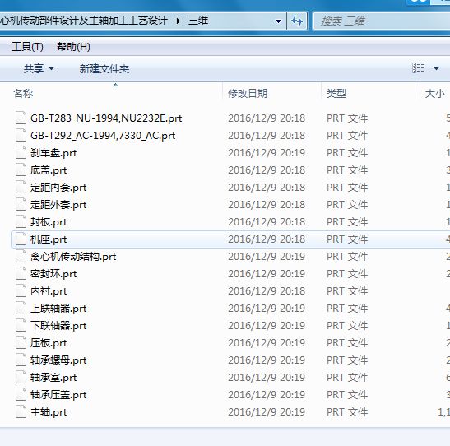Click the file icon of 上联轴器.prt
The image size is (450, 446).
click(21, 309)
